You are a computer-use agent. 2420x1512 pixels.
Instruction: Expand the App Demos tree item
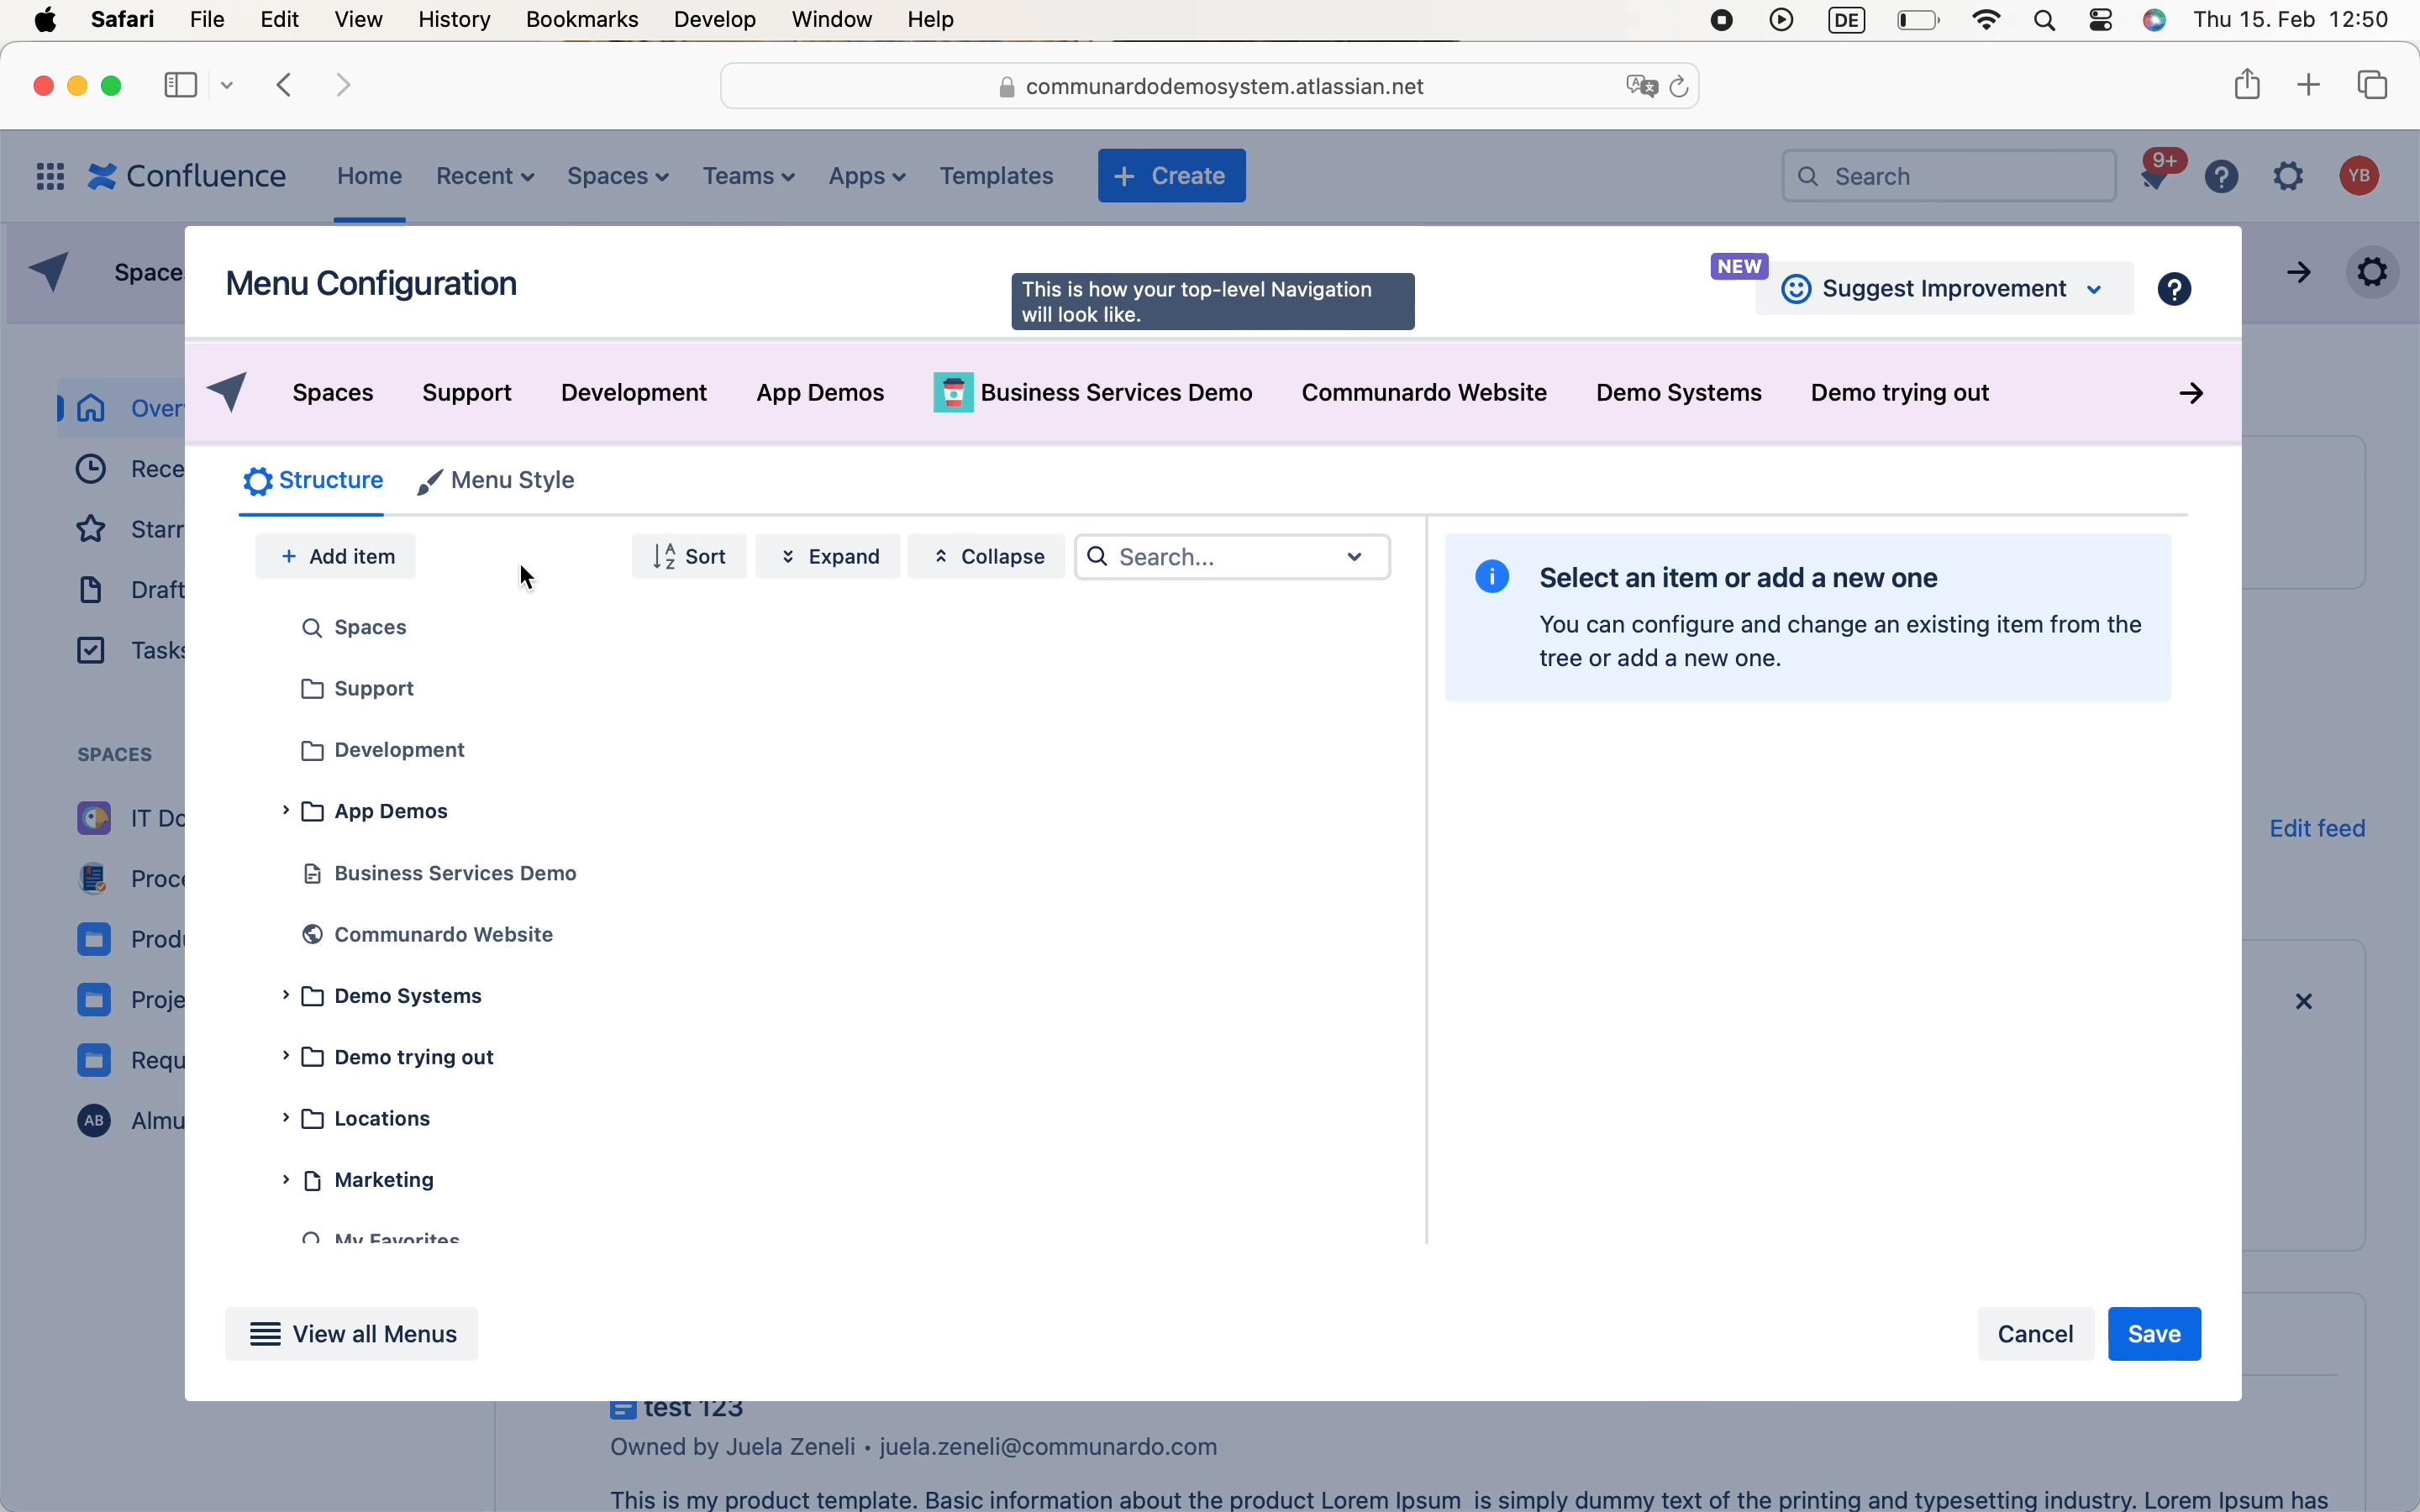(x=286, y=810)
